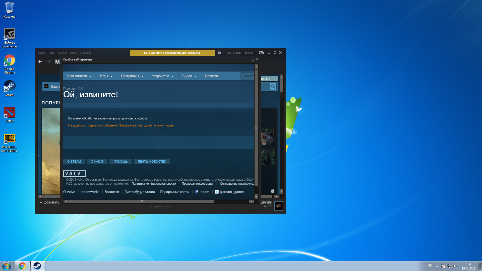Screen dimensions: 482x271
Task: Open the 'Подарочные карты' footer link
Action: (175, 192)
